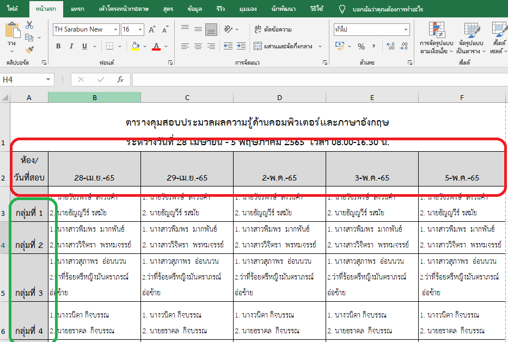Switch to Data tab ข้อมูล

click(195, 9)
